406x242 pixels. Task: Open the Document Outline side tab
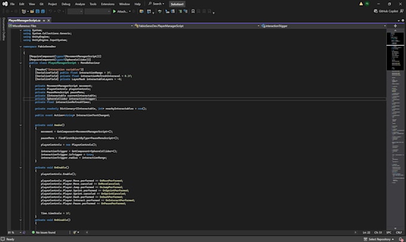(4, 29)
